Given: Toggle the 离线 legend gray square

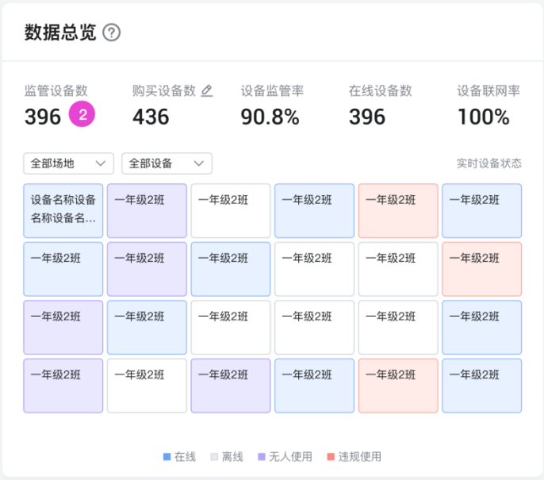Looking at the screenshot, I should click(214, 457).
